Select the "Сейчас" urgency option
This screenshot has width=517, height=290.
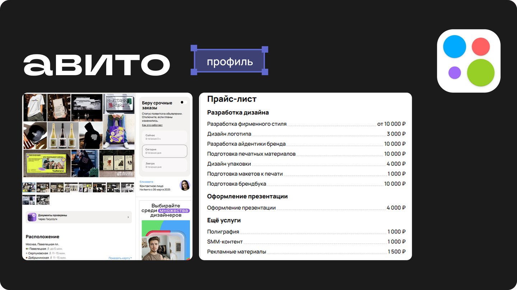pyautogui.click(x=164, y=137)
